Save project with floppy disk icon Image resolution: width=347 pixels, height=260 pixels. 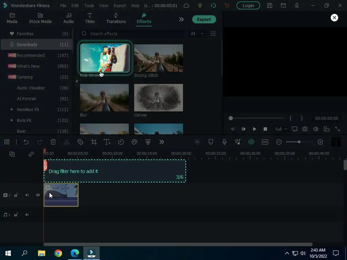[x=269, y=5]
